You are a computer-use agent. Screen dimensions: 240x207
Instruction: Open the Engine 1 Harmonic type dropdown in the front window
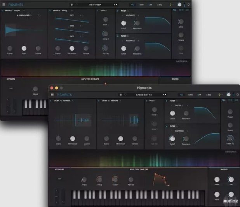coord(73,101)
